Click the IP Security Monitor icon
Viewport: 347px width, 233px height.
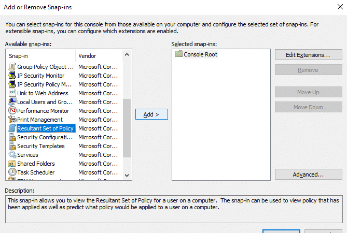(x=12, y=76)
